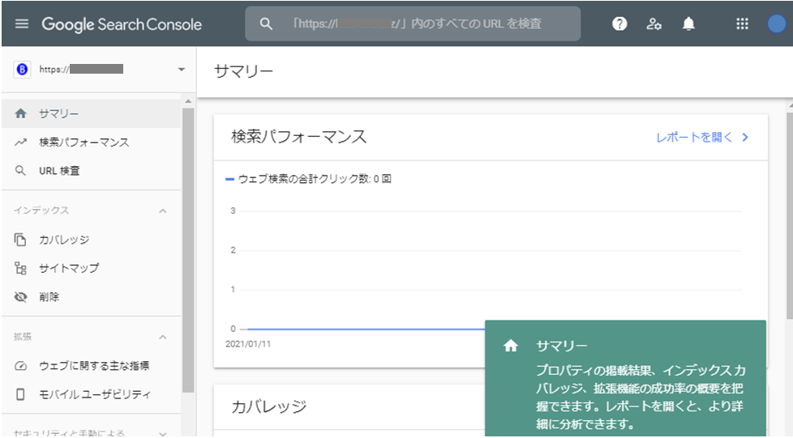
Task: Click the magnifier icon beside URL 検査
Action: (x=20, y=171)
